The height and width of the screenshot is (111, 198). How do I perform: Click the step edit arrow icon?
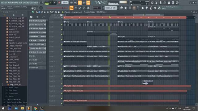(75, 8)
